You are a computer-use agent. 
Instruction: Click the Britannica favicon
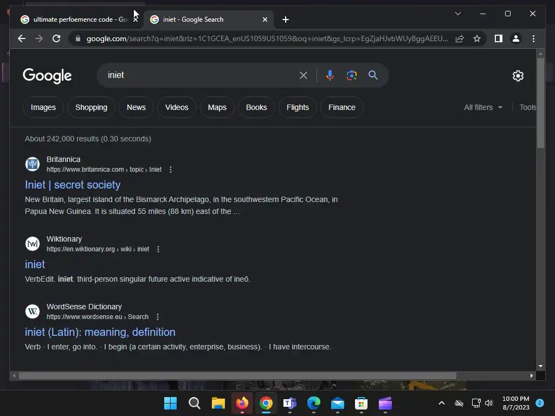33,164
